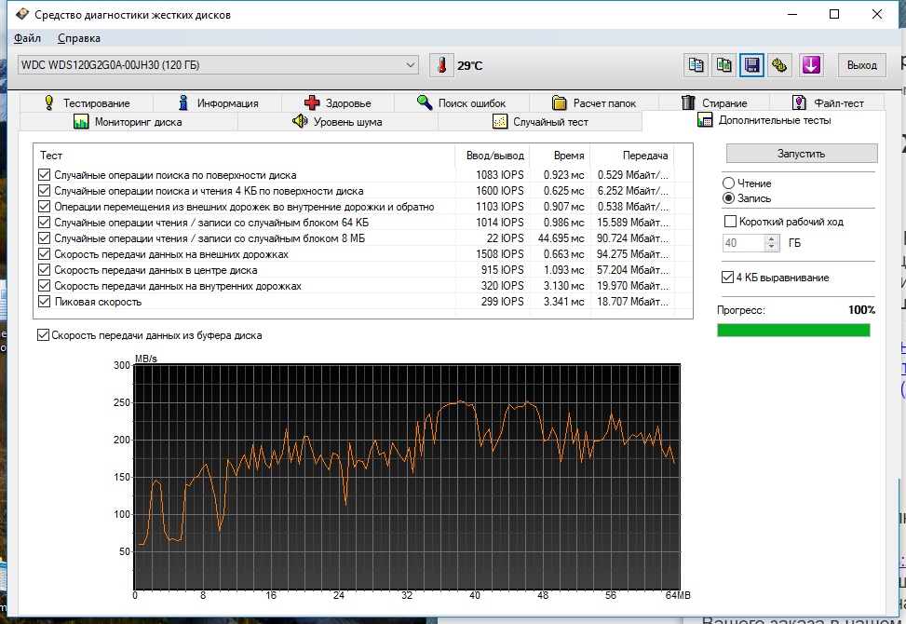Screen dimensions: 906x624
Task: Uncheck the Пиковая скорость test
Action: [44, 302]
